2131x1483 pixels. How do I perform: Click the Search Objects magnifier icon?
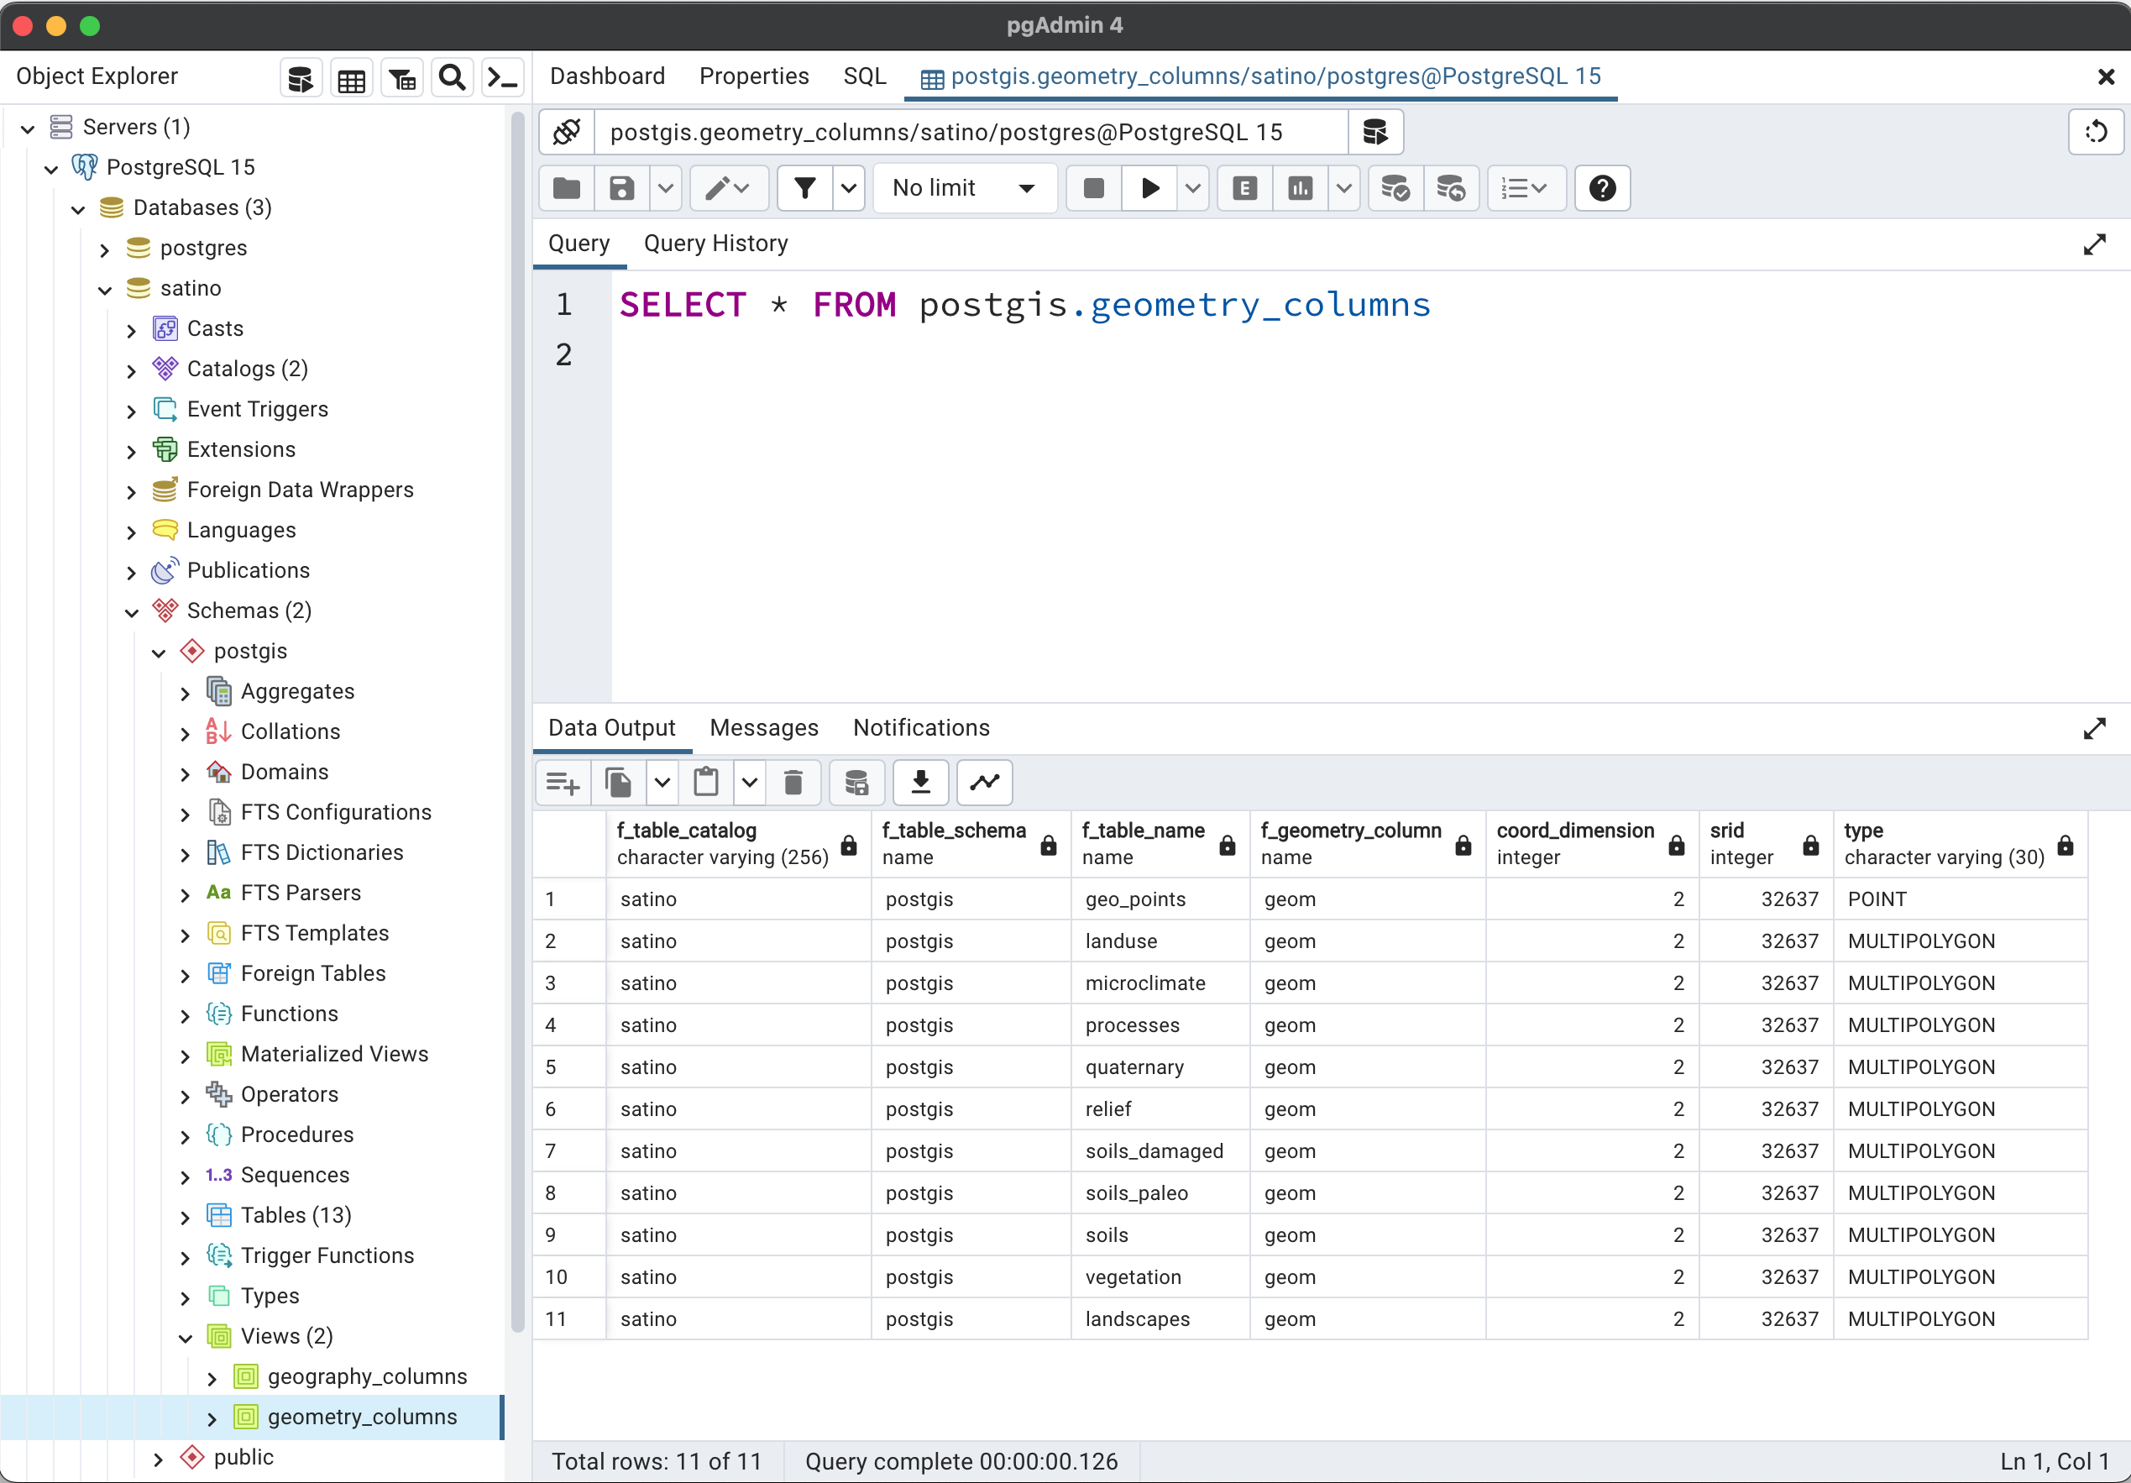coord(451,78)
